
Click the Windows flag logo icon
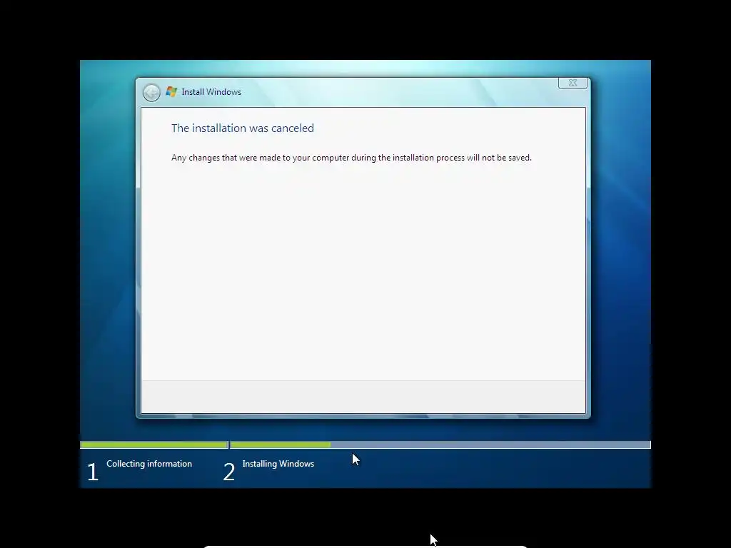point(171,92)
